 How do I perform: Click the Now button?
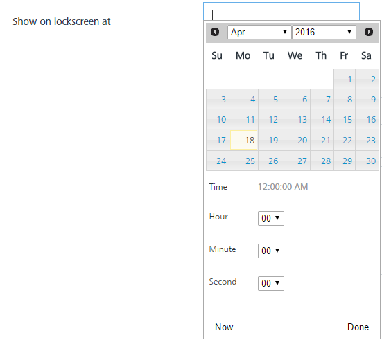pyautogui.click(x=224, y=327)
